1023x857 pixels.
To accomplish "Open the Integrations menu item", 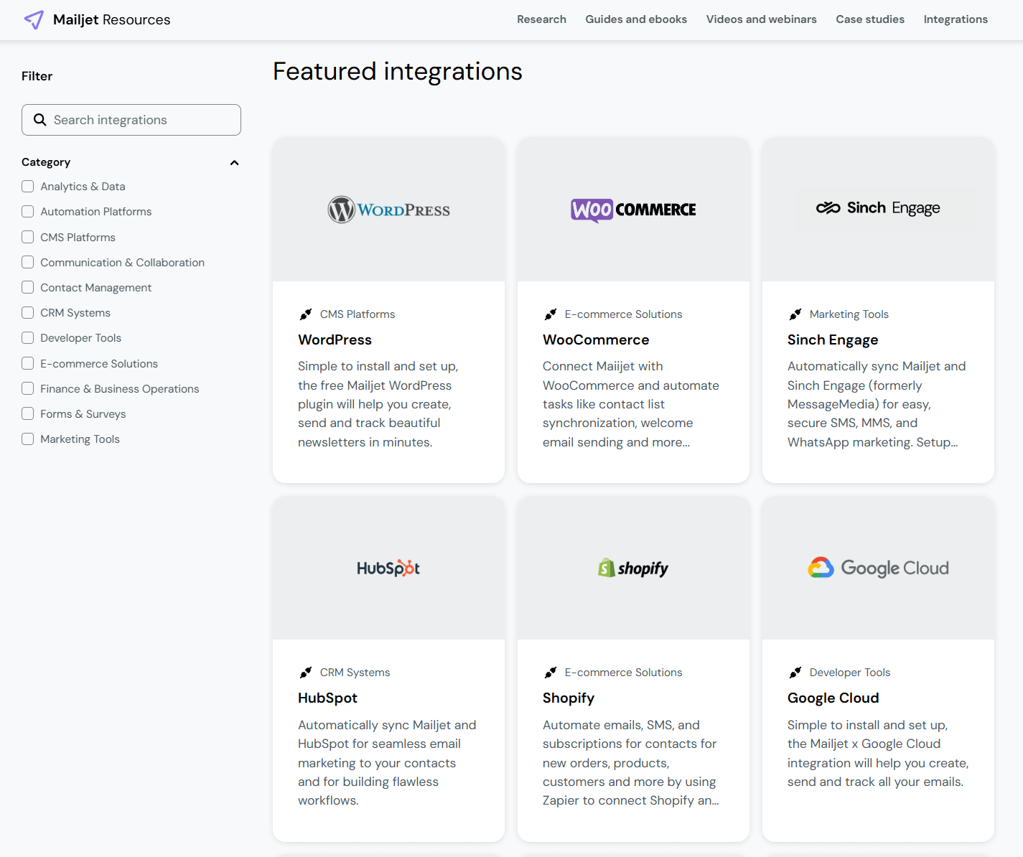I will point(956,19).
